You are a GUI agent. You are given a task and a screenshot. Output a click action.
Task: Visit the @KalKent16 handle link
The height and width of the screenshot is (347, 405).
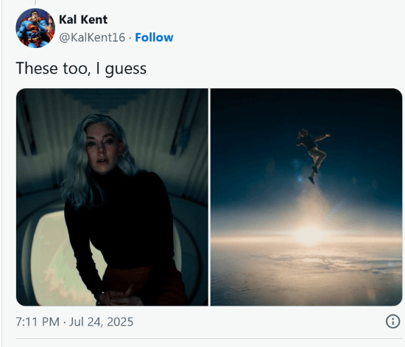[92, 38]
